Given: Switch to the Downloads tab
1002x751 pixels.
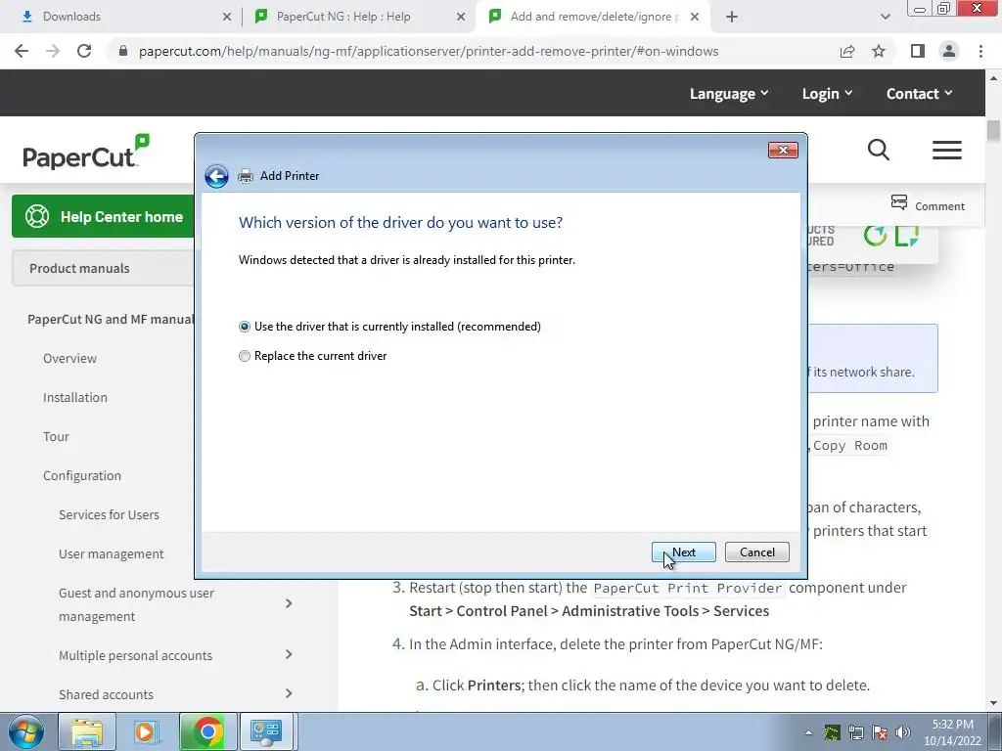Looking at the screenshot, I should tap(115, 17).
